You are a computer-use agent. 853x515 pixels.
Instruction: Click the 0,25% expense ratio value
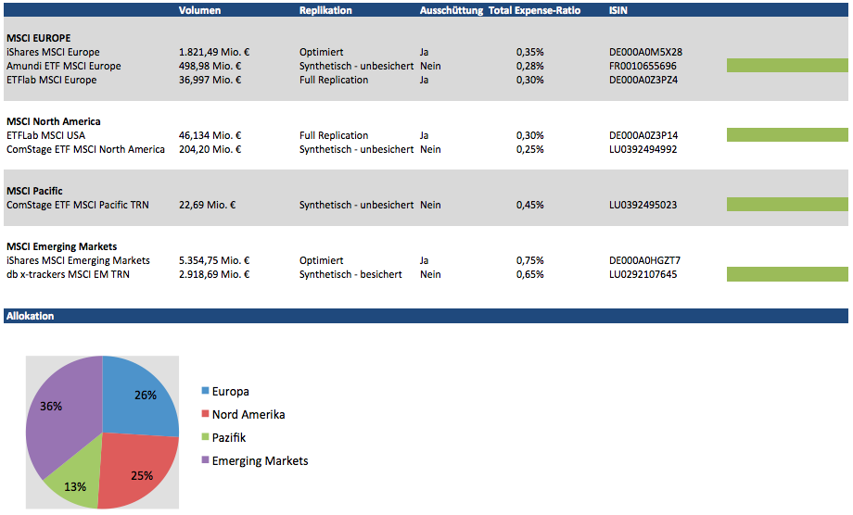pos(529,149)
